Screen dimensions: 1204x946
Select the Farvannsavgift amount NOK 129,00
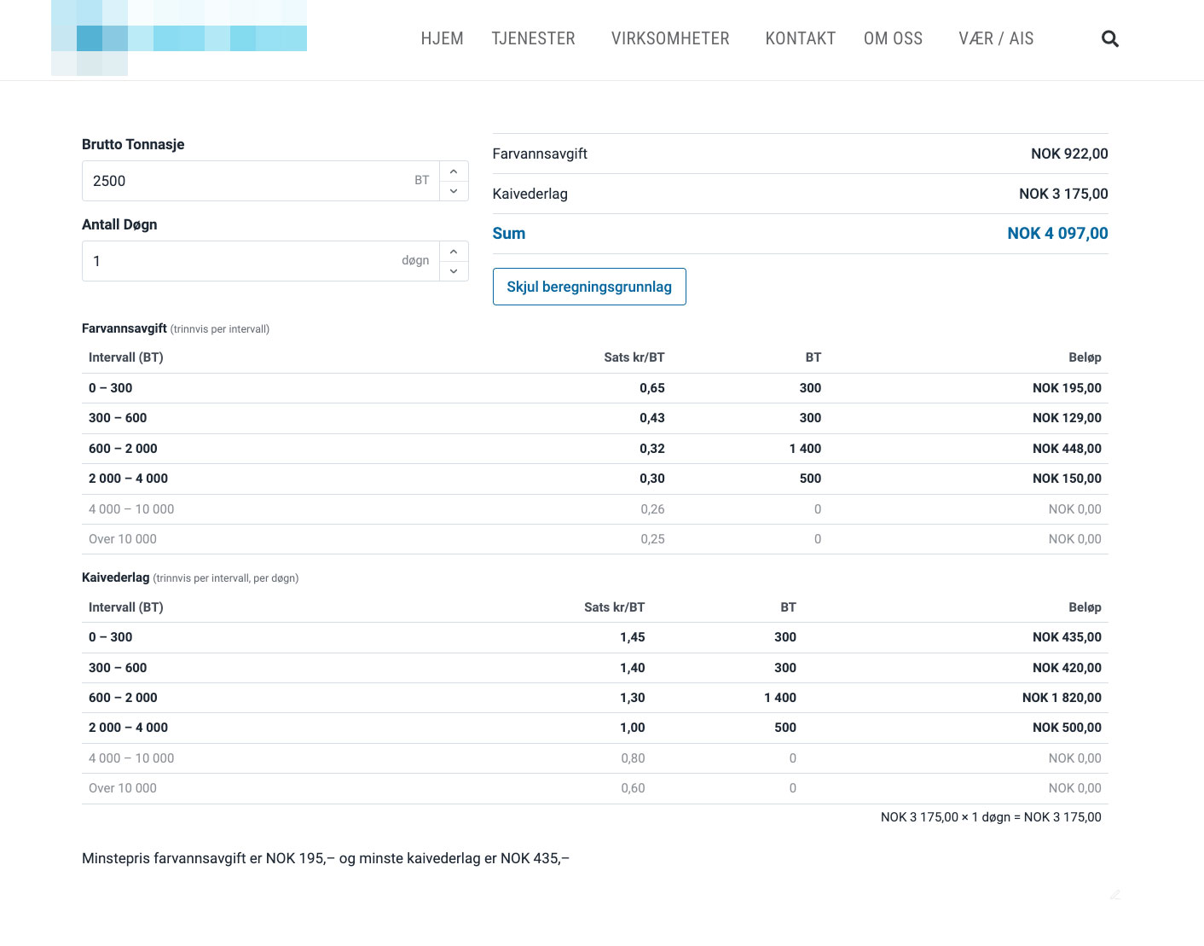(1067, 418)
